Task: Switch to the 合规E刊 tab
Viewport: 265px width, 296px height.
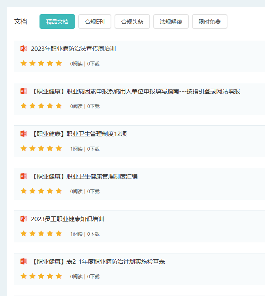Action: [x=95, y=22]
